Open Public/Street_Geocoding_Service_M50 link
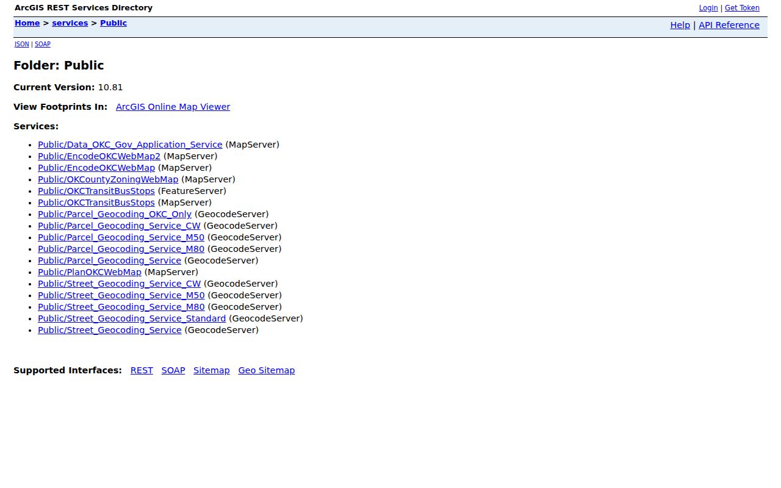Viewport: 781px width, 488px height. (121, 295)
